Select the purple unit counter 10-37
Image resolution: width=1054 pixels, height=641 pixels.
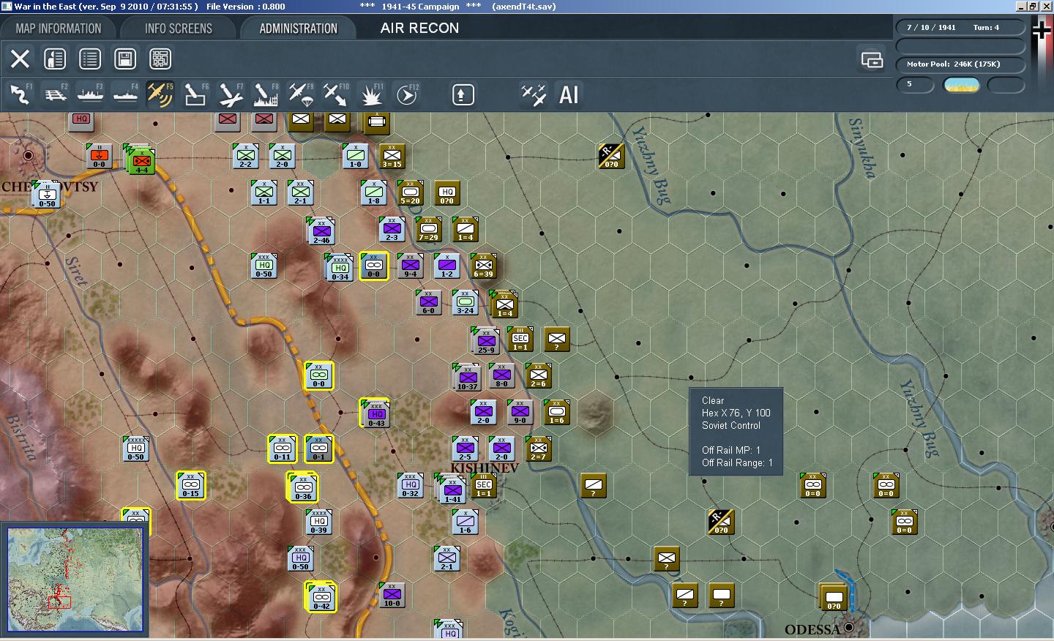468,378
